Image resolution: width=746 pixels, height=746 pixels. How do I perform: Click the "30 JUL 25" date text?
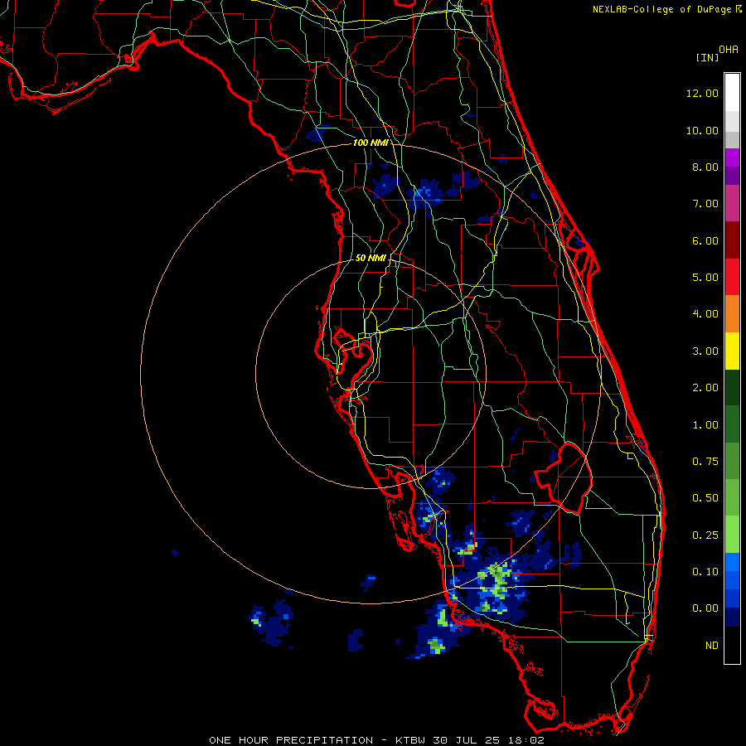pyautogui.click(x=465, y=740)
